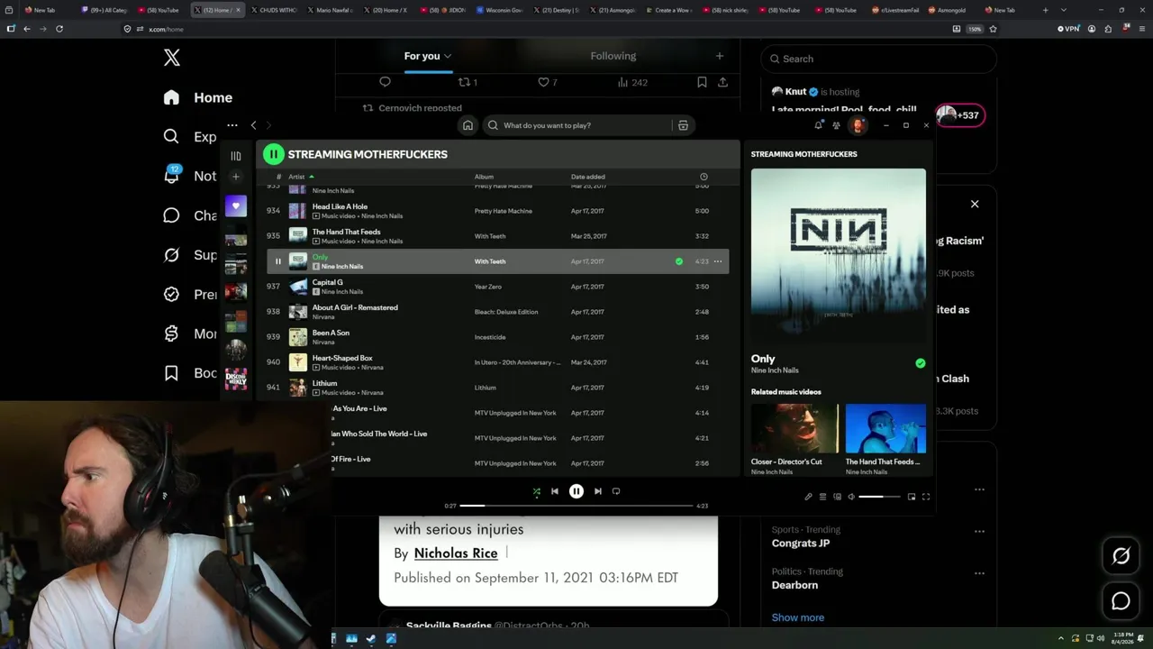Sort tracks by the Album column
This screenshot has width=1153, height=649.
point(485,177)
